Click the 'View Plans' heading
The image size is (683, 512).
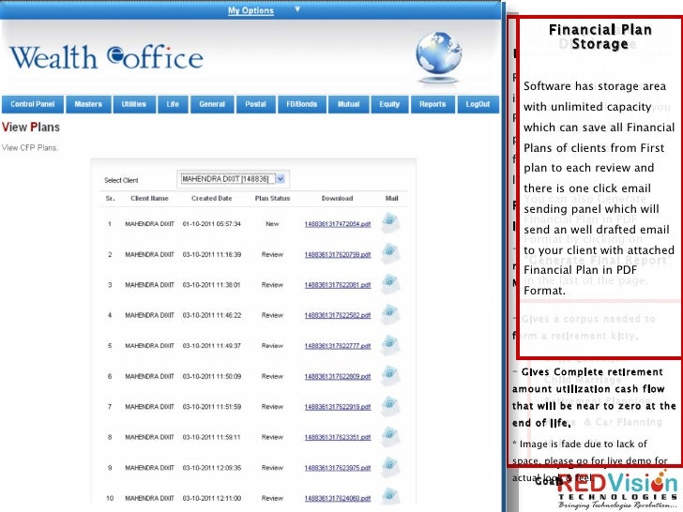(31, 128)
